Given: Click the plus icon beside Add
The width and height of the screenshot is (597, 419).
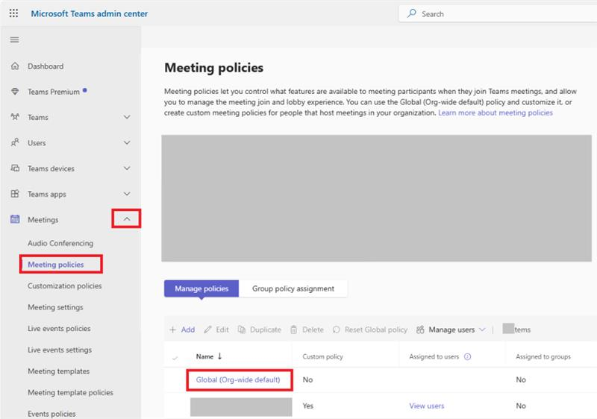Looking at the screenshot, I should pyautogui.click(x=173, y=330).
